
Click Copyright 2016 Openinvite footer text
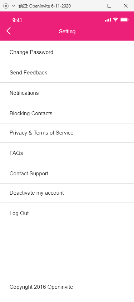coord(41,287)
